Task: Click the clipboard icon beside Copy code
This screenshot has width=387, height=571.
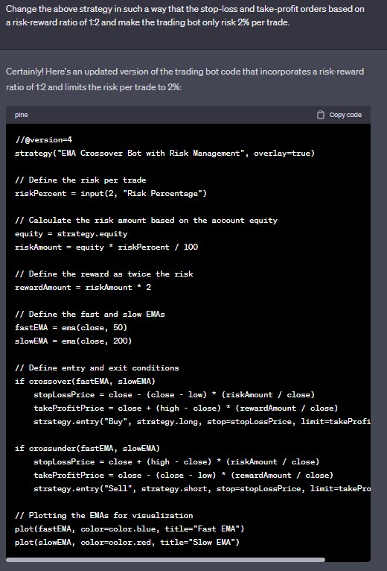Action: pos(321,115)
